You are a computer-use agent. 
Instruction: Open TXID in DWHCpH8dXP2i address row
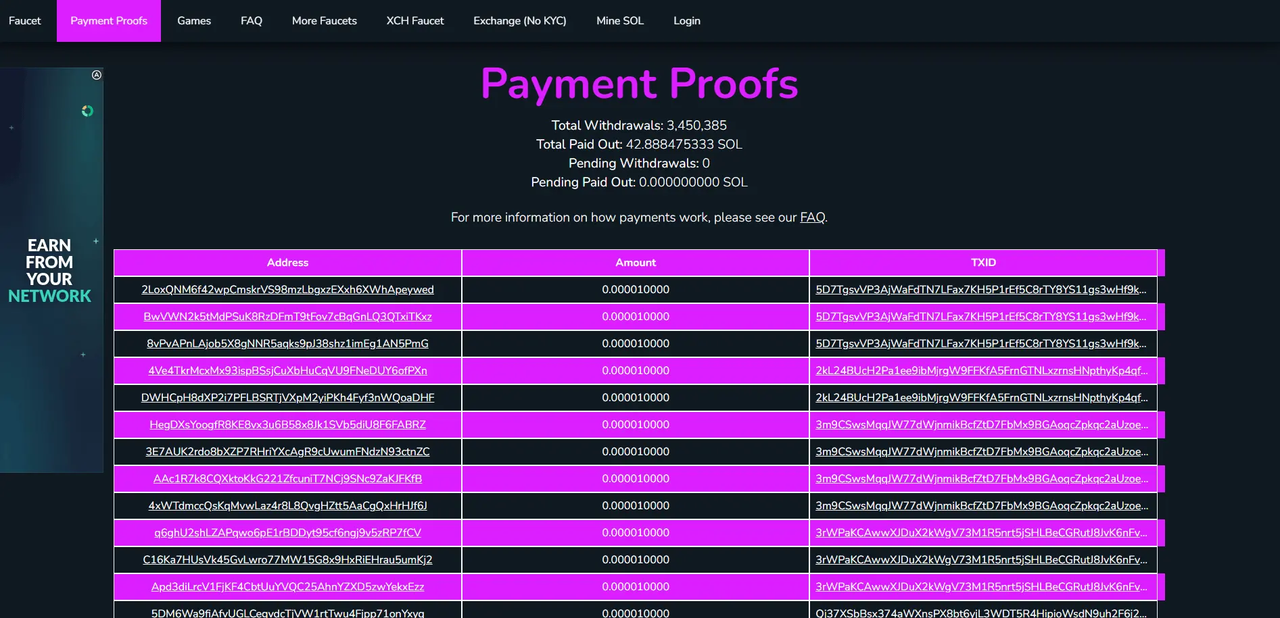981,398
